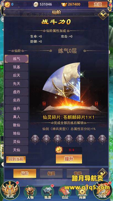Switch to the 仙灵 tab
Viewport: 113px width, 201px height.
(51, 173)
